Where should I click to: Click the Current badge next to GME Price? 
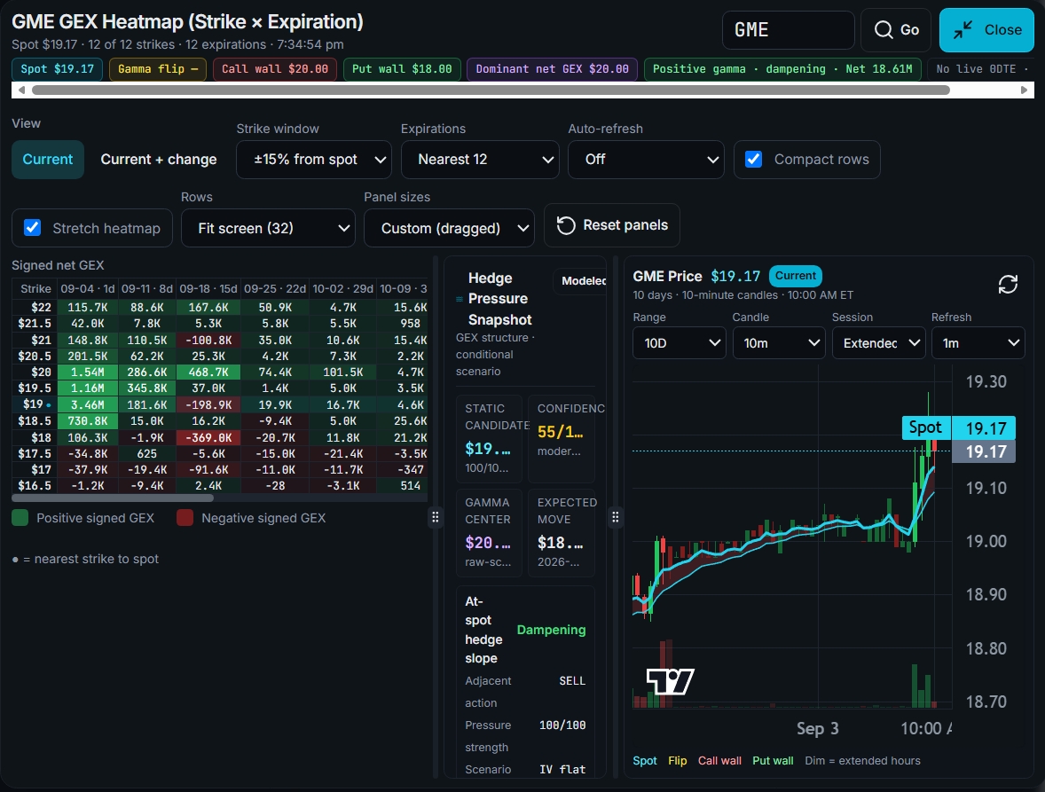click(x=795, y=276)
